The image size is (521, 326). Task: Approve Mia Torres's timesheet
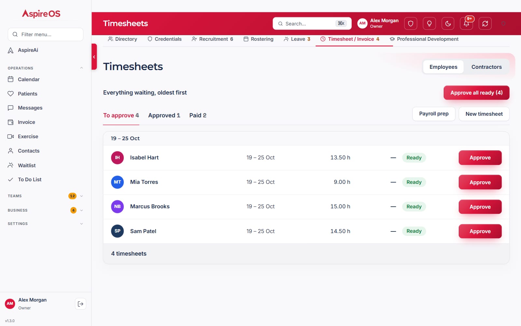(480, 182)
